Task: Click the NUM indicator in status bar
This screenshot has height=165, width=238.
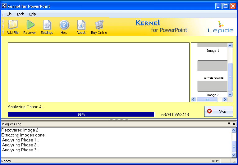Action: pyautogui.click(x=216, y=161)
